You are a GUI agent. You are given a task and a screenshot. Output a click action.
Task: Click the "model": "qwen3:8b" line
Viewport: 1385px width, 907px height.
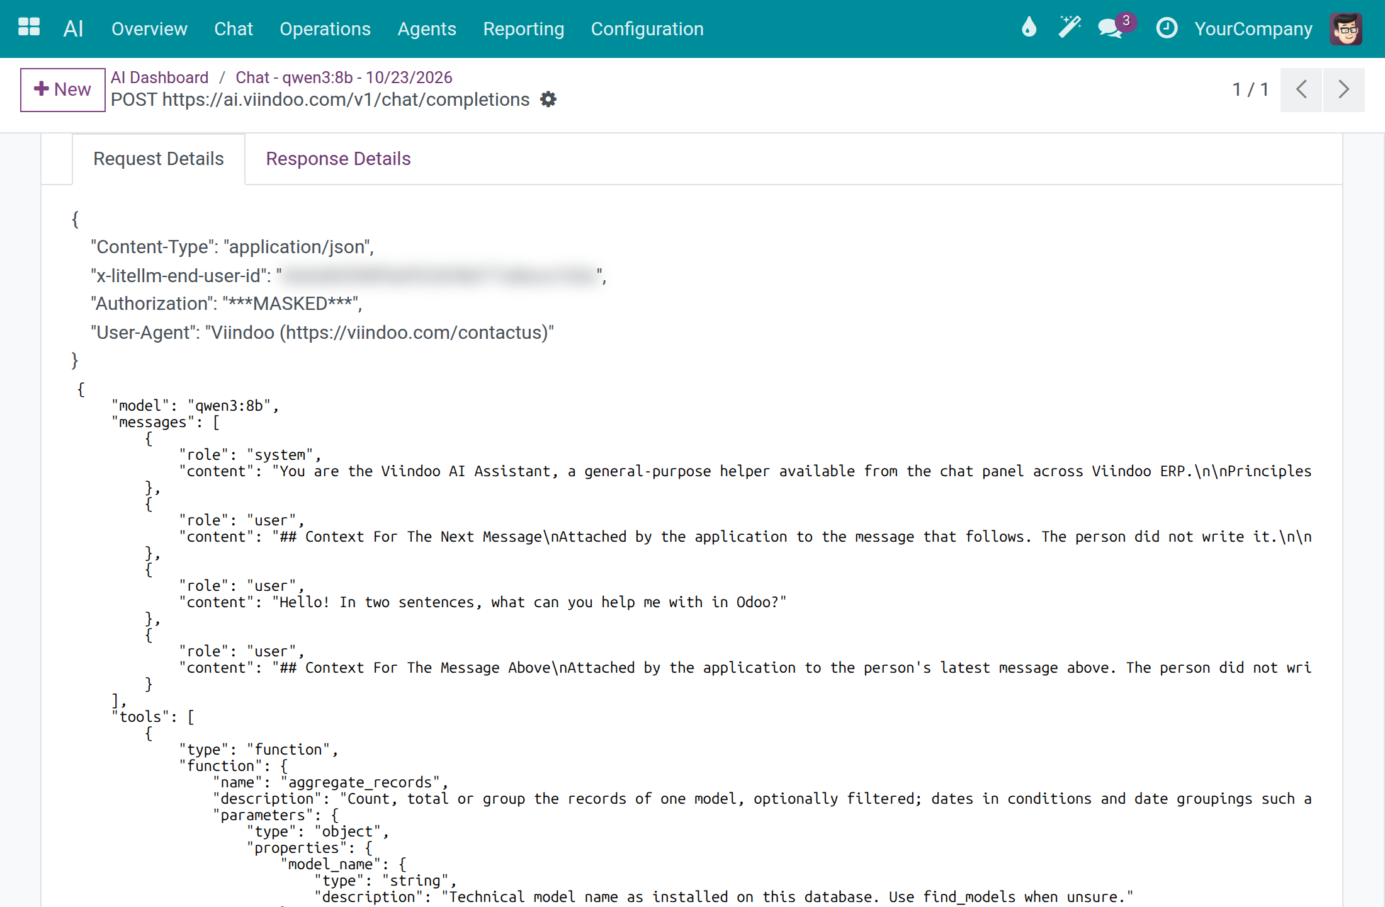tap(195, 406)
